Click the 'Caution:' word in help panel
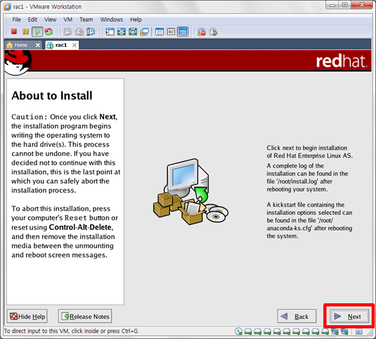 click(29, 117)
